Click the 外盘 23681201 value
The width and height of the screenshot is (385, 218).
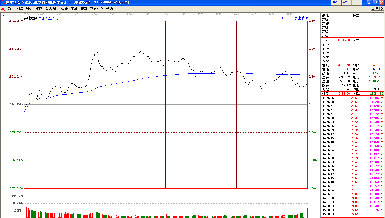click(345, 94)
